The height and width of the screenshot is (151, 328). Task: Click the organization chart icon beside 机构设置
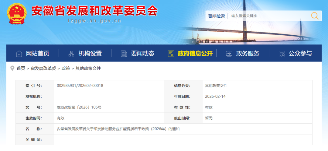tap(71, 54)
